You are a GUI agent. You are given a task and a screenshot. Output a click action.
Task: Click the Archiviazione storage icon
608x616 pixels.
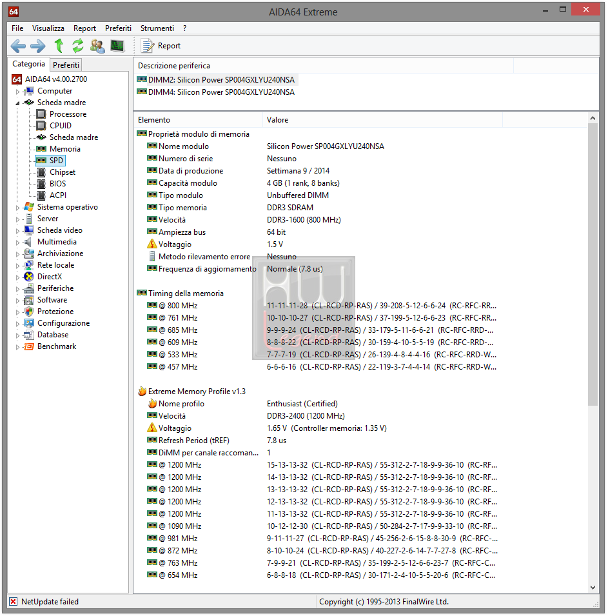(x=28, y=253)
